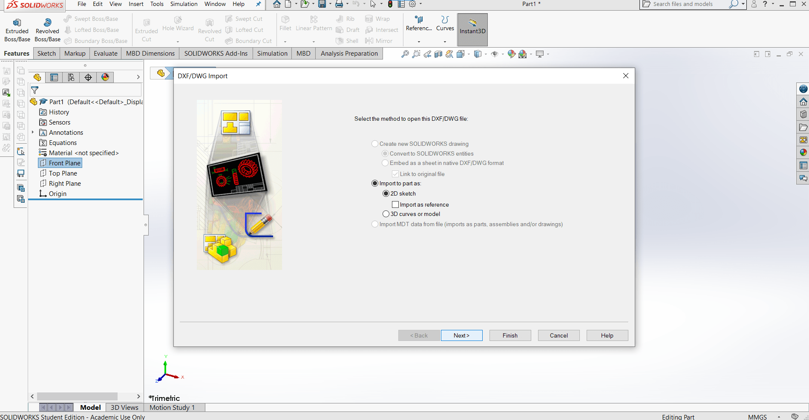This screenshot has height=420, width=809.
Task: Select the ConfigurationManager tab icon
Action: (71, 77)
